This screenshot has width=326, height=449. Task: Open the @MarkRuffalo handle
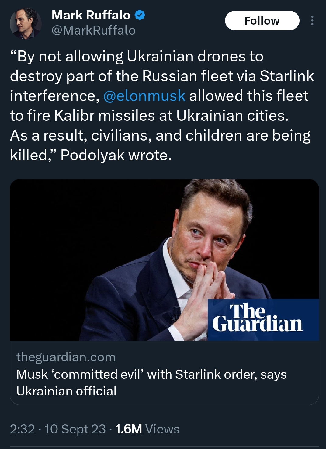pyautogui.click(x=94, y=30)
